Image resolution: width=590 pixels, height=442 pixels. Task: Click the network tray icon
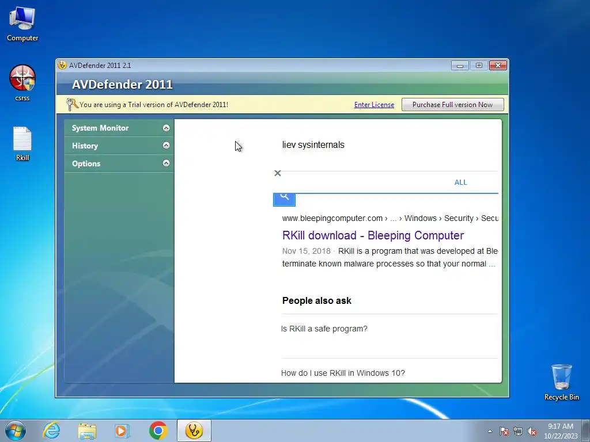click(518, 431)
